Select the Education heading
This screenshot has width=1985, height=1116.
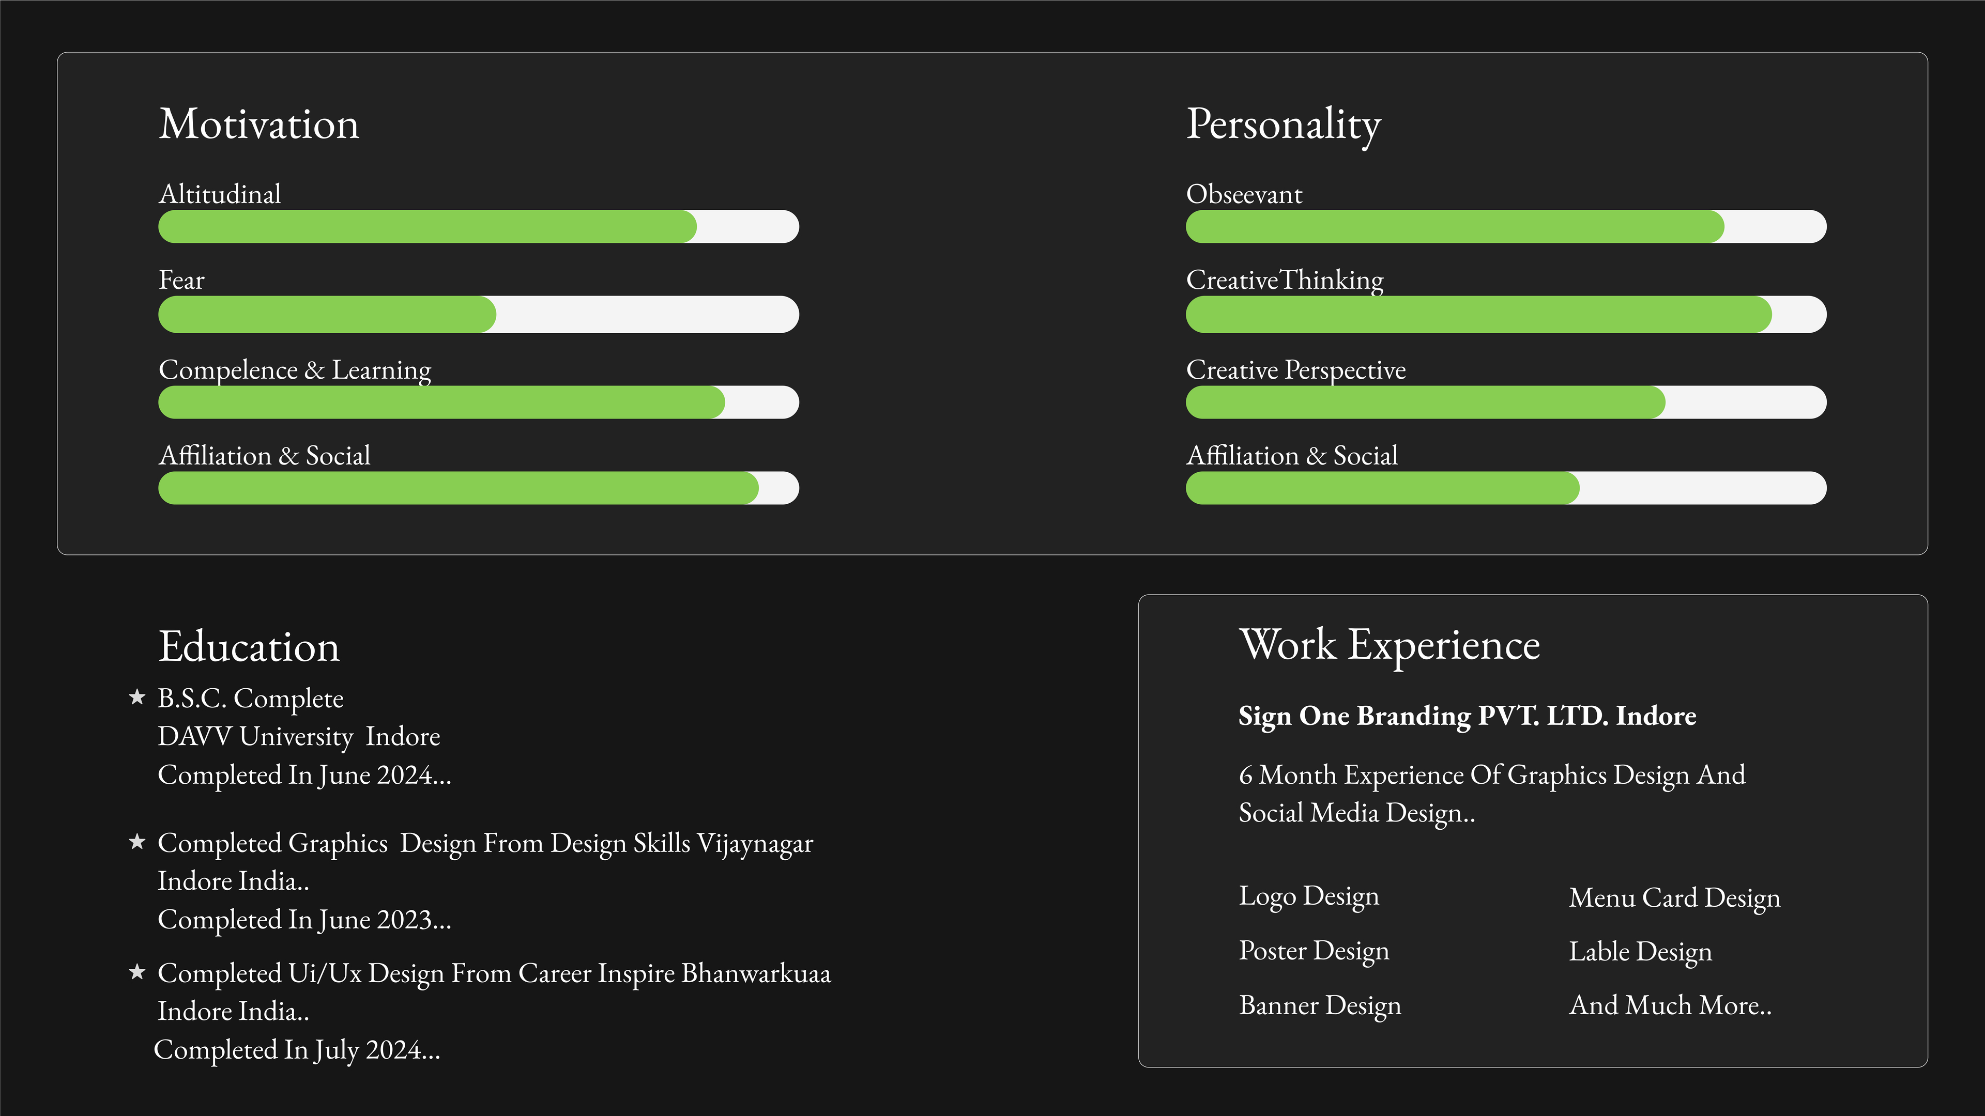coord(249,646)
